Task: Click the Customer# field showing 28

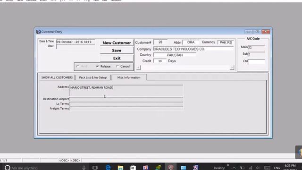Action: [x=160, y=42]
